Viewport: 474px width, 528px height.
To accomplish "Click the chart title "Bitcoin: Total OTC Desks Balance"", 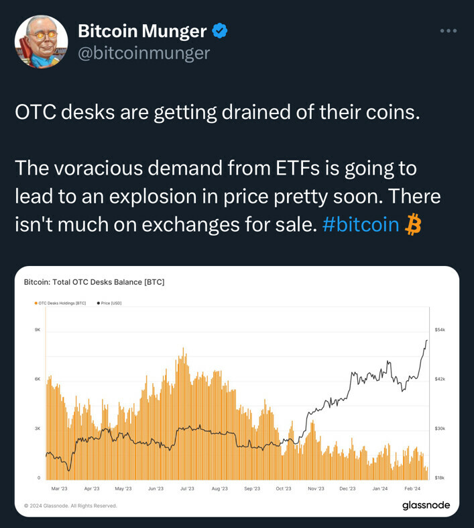I will pyautogui.click(x=94, y=282).
